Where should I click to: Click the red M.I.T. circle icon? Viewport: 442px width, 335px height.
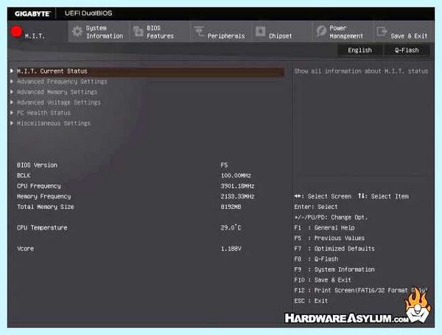click(17, 31)
